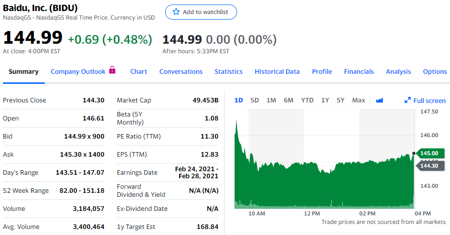Click the star icon in Add to watchlist
Screen dimensions: 450x235
point(176,12)
